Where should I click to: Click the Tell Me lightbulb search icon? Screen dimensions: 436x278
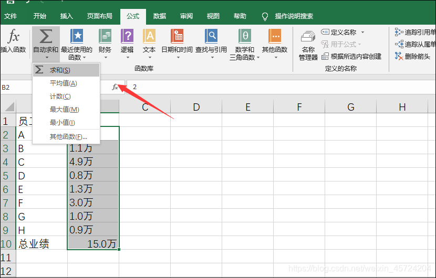click(x=265, y=16)
